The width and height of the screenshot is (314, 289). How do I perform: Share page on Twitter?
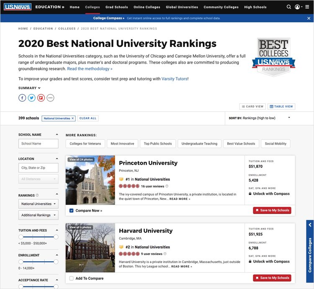[x=32, y=98]
